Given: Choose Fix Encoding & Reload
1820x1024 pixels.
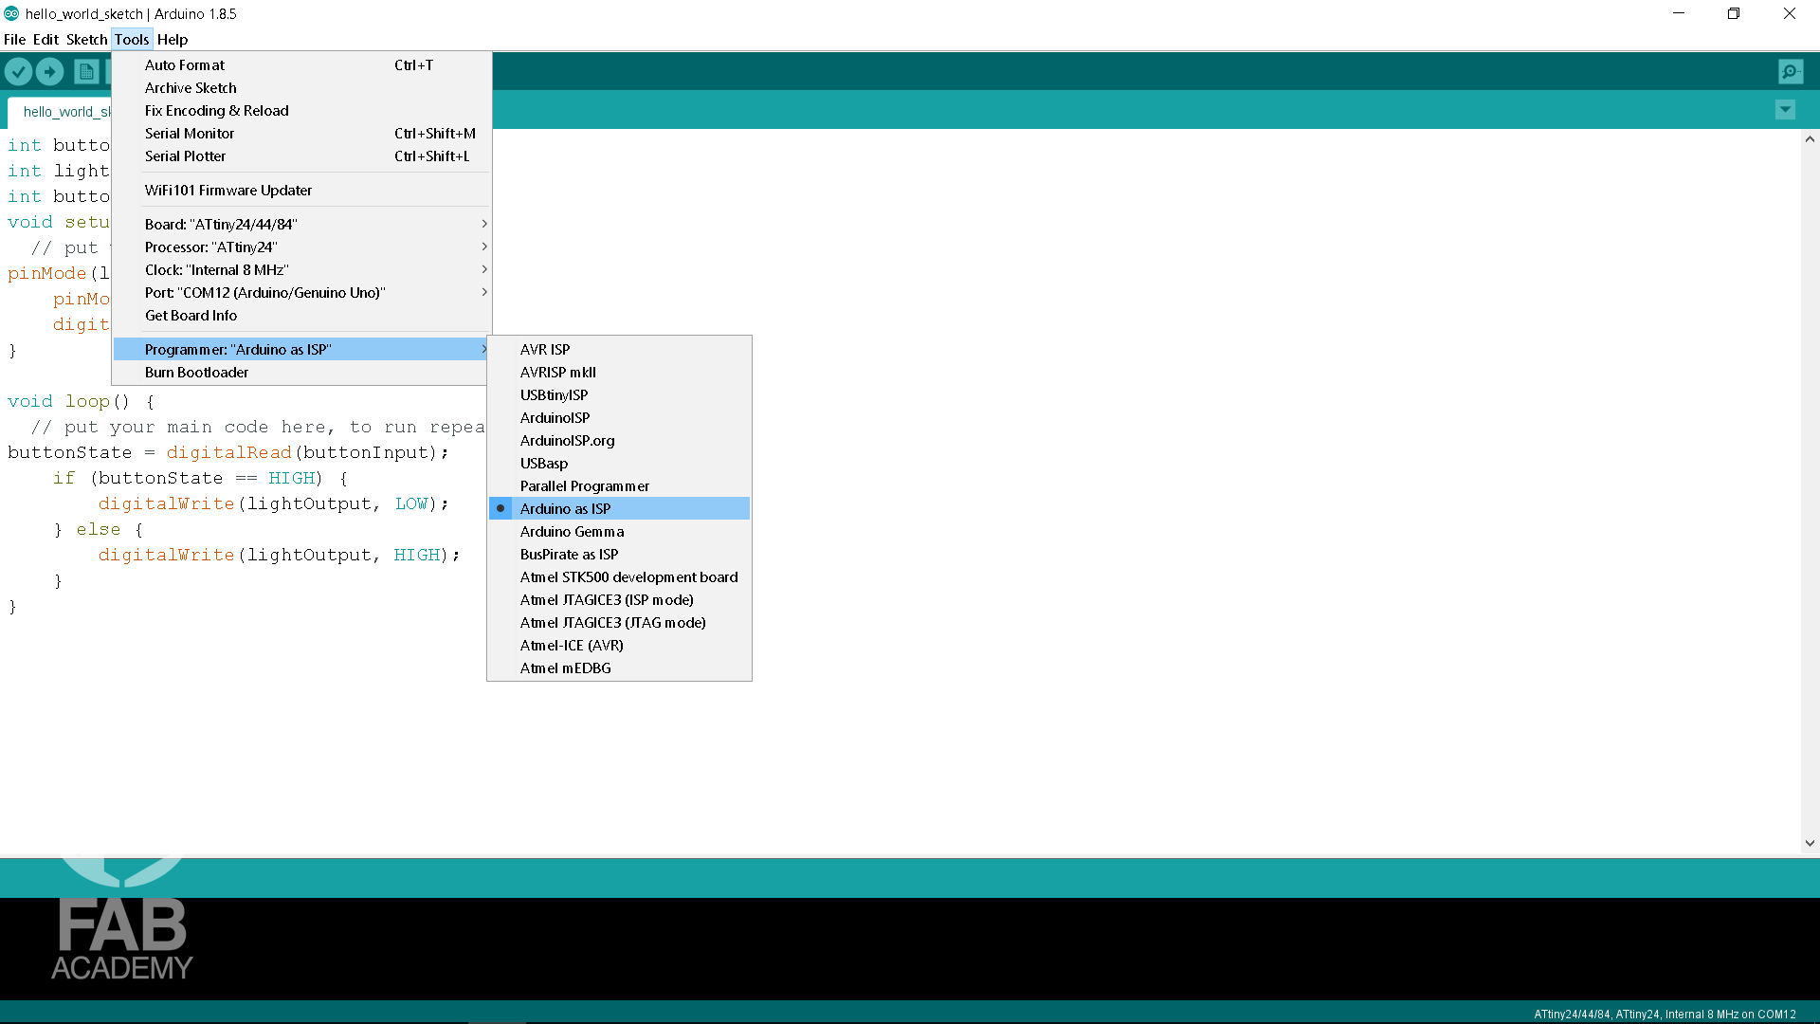Looking at the screenshot, I should (302, 111).
